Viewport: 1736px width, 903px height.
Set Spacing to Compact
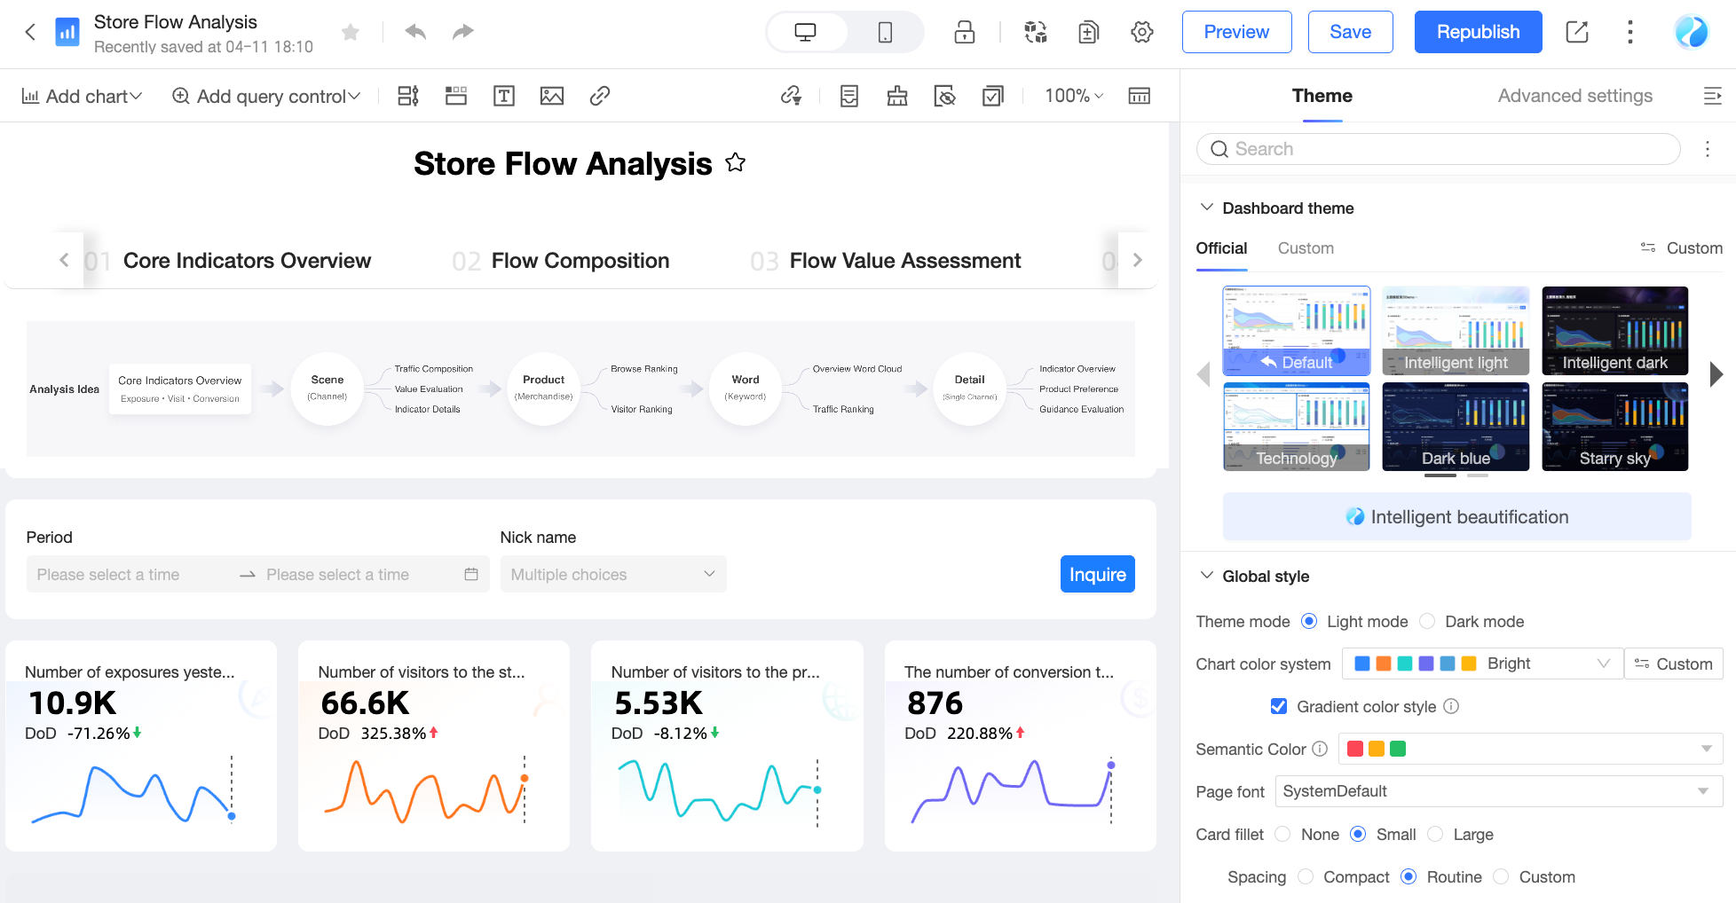[1306, 877]
